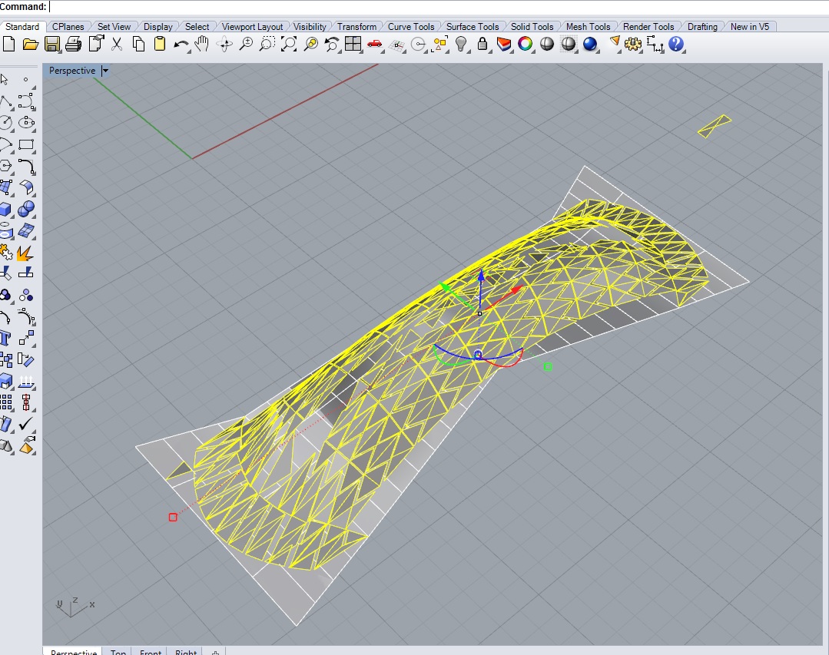Open the Surface Tools tab
The image size is (829, 655).
(473, 27)
